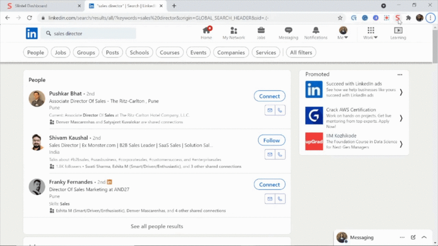Click email icon for Shivam Kaushal

pyautogui.click(x=270, y=155)
